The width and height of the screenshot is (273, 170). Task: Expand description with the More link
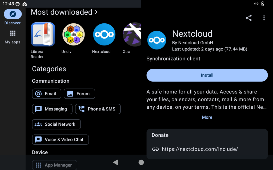(207, 117)
